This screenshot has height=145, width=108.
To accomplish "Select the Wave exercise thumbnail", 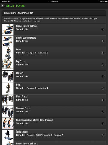I will click(x=8, y=53).
